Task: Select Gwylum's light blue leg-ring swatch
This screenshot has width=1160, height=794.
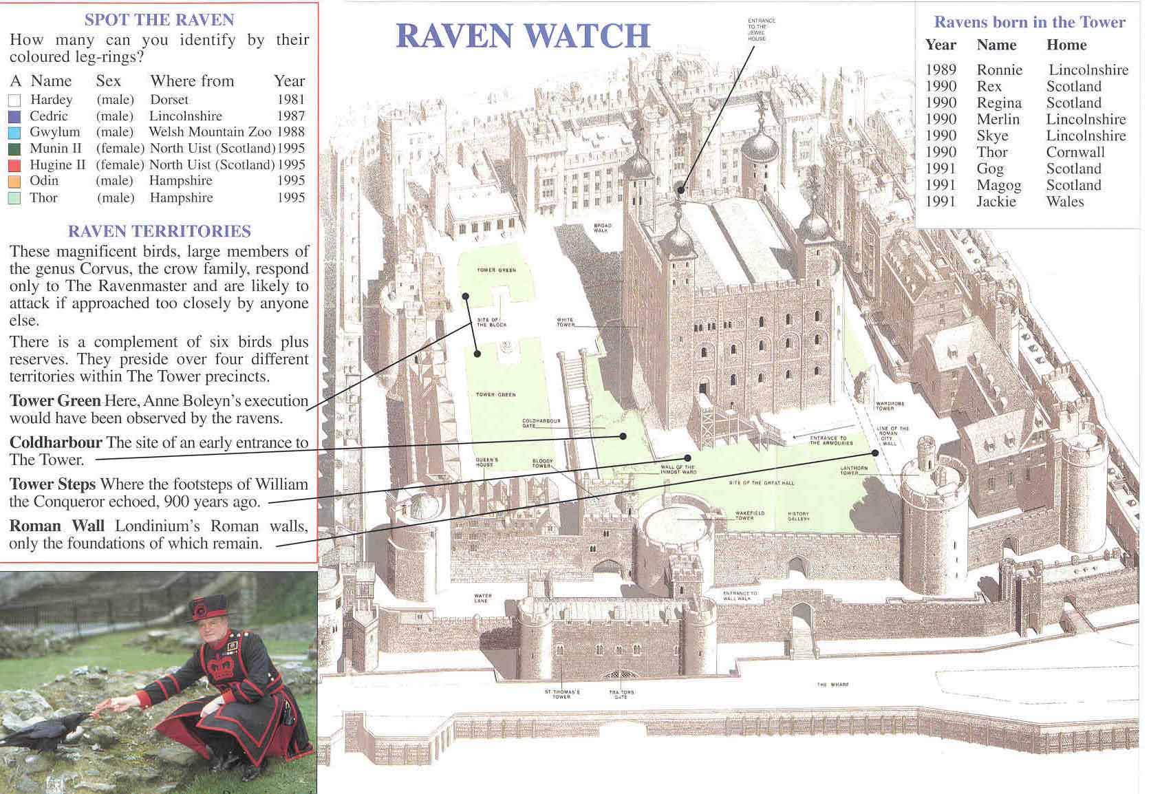Action: pos(14,133)
